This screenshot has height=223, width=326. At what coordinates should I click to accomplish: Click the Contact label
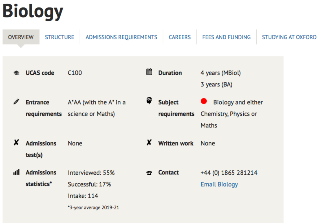[x=169, y=173]
